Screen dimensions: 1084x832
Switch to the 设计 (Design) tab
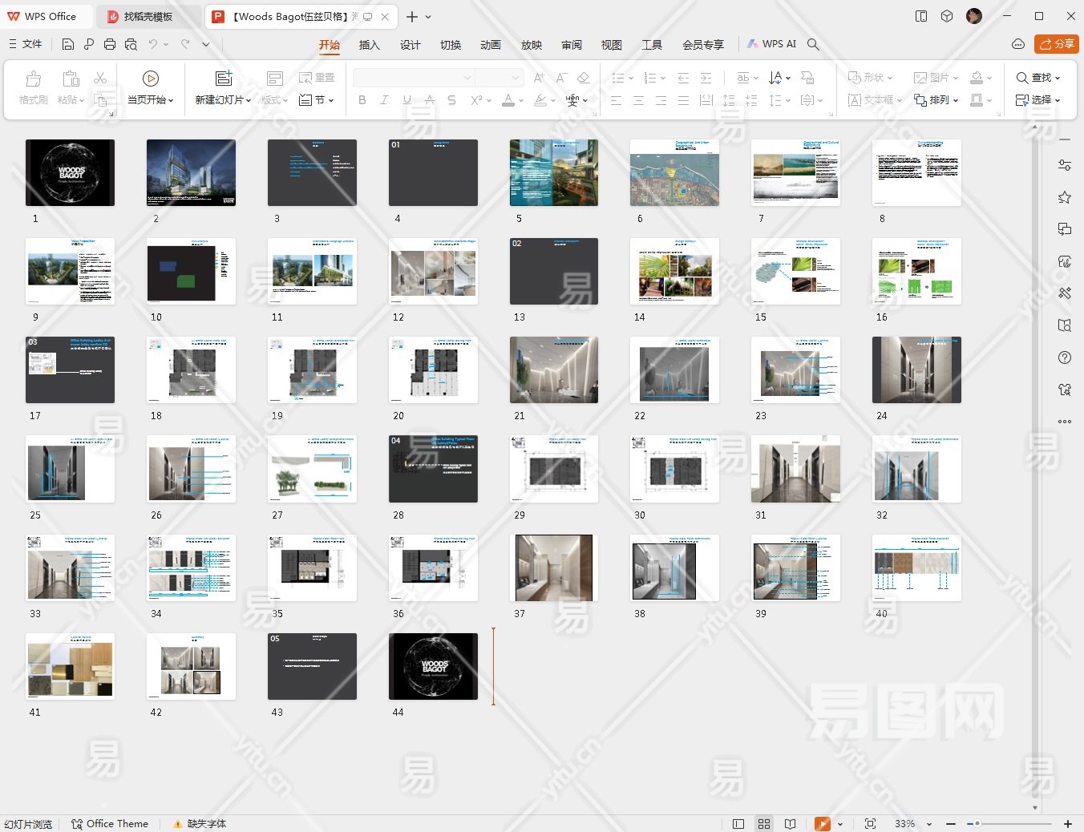pyautogui.click(x=410, y=45)
